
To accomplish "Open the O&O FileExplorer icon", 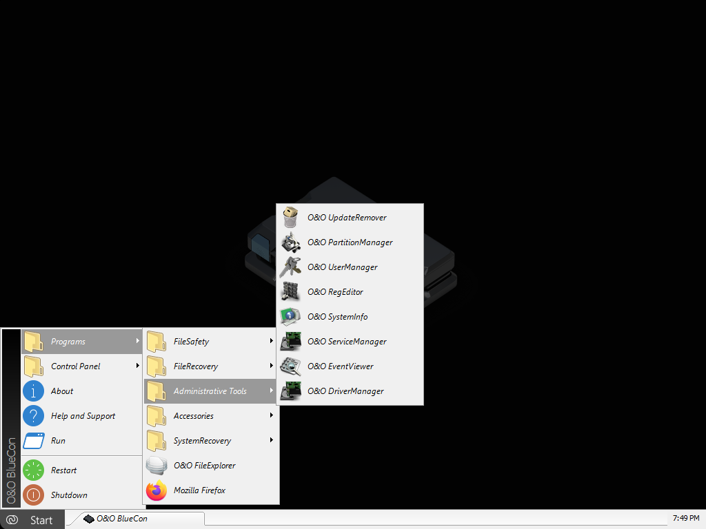I will pyautogui.click(x=157, y=466).
